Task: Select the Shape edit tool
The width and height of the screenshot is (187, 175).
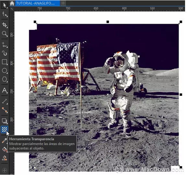Action: (5, 14)
